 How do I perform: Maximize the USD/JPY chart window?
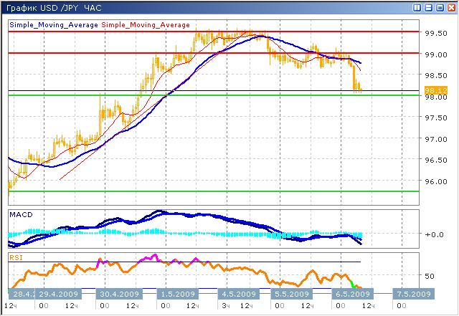coord(440,7)
